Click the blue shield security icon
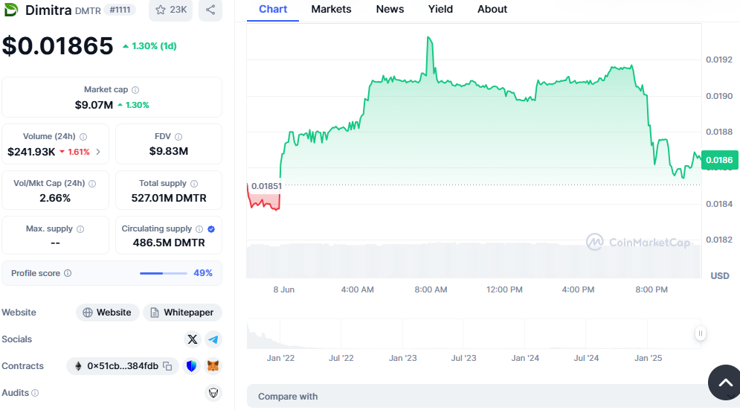The image size is (740, 410). tap(191, 366)
